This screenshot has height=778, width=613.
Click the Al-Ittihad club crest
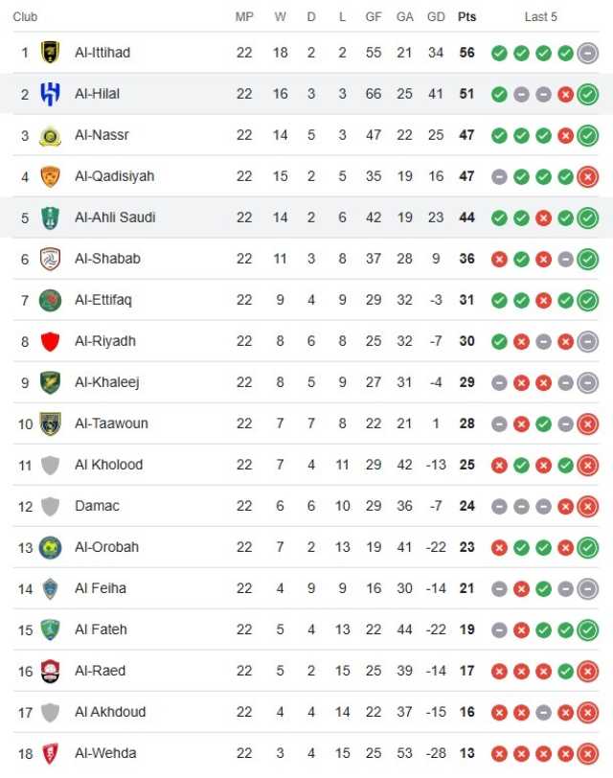[50, 53]
